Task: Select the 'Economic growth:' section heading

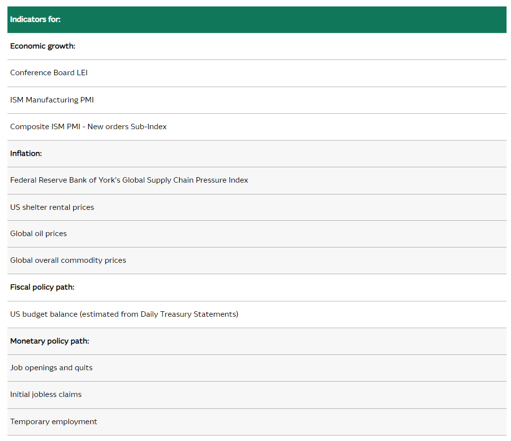Action: 43,46
